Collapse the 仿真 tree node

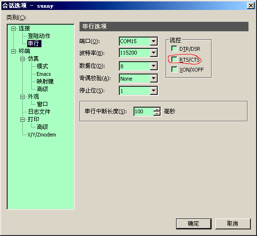pyautogui.click(x=22, y=59)
